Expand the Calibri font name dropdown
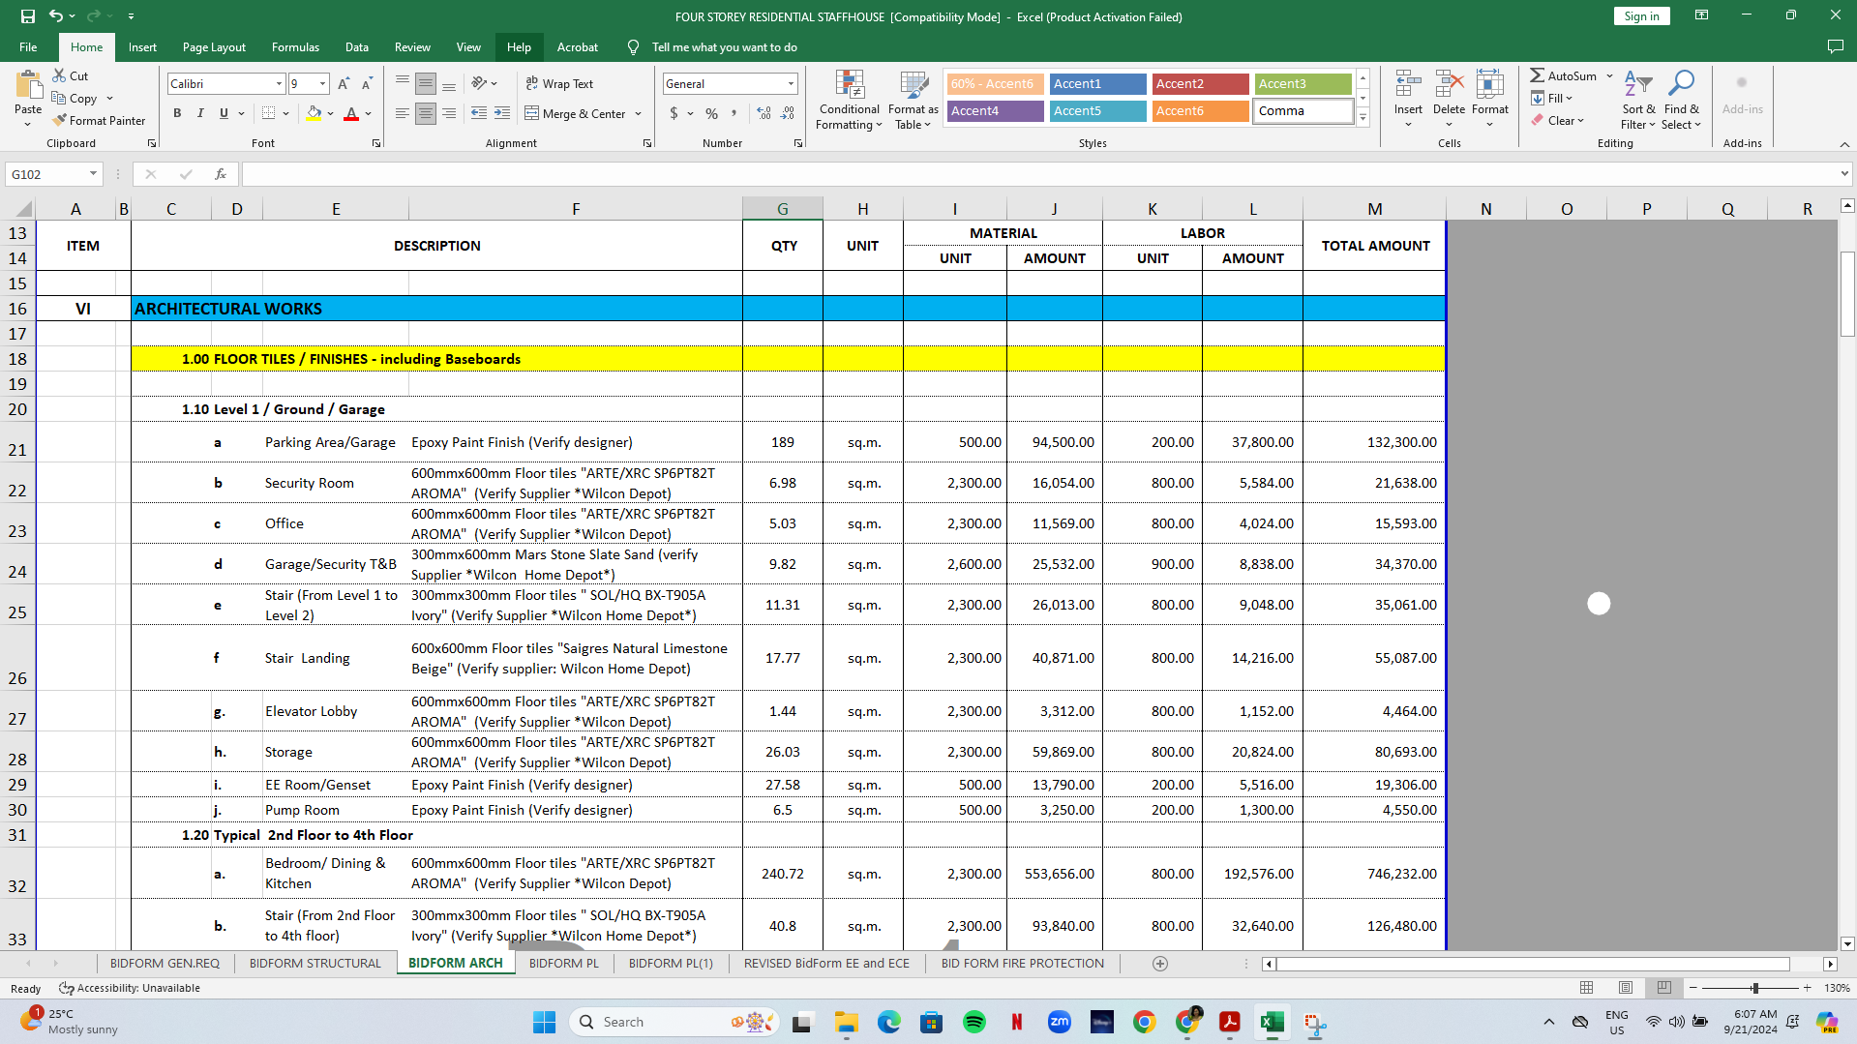This screenshot has height=1044, width=1857. tap(279, 84)
